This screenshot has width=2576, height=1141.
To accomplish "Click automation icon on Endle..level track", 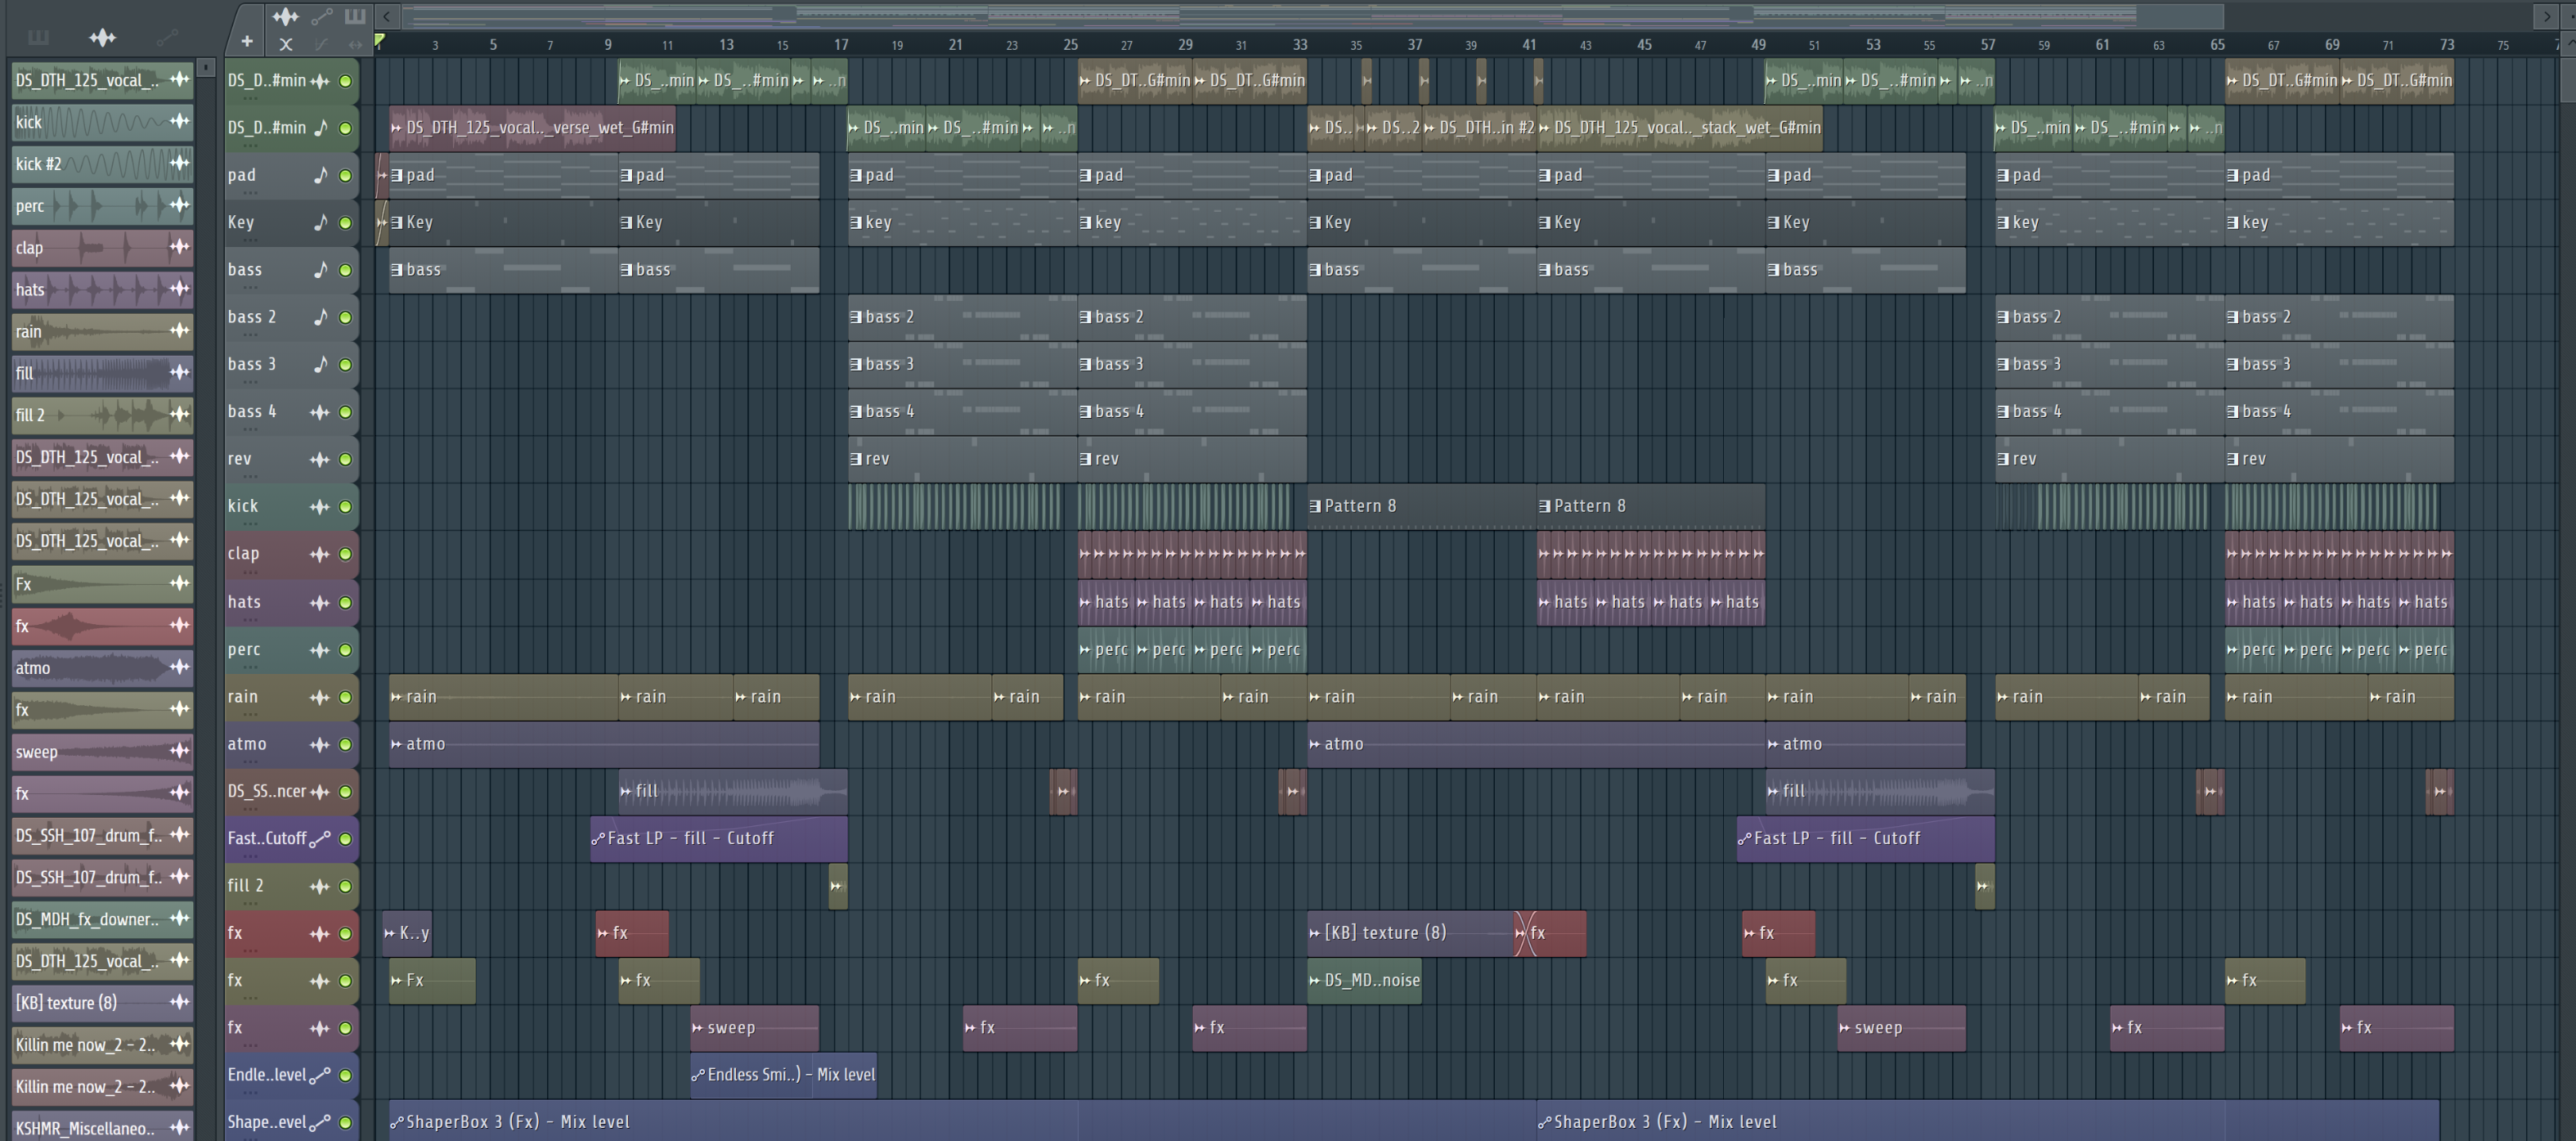I will click(x=320, y=1075).
